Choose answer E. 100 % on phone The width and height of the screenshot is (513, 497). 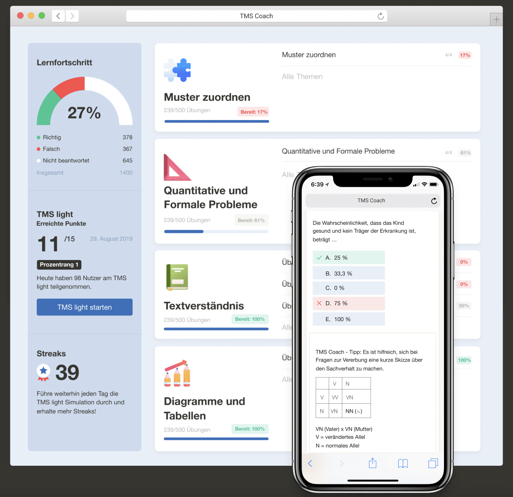coord(349,319)
